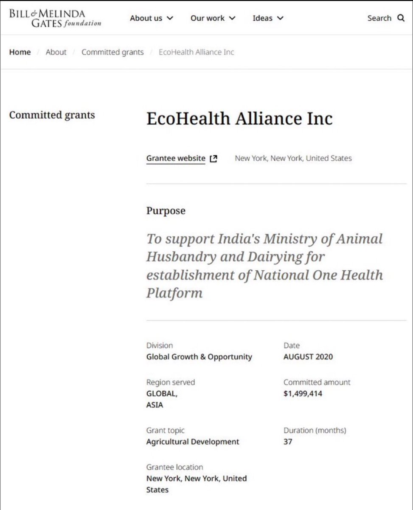Expand the Ideas chevron arrow
This screenshot has height=510, width=413.
pos(280,18)
